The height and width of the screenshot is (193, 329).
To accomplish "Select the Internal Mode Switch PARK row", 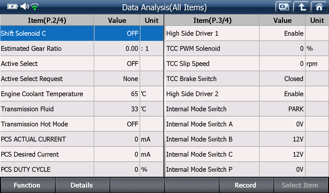I will (247, 109).
